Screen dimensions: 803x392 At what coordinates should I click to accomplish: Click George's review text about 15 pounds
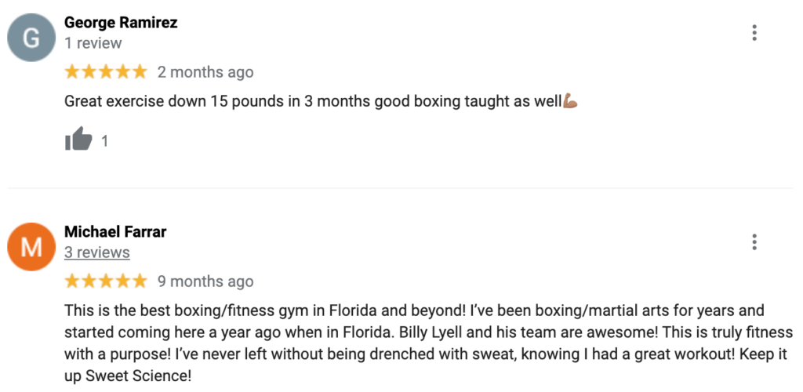coord(314,101)
